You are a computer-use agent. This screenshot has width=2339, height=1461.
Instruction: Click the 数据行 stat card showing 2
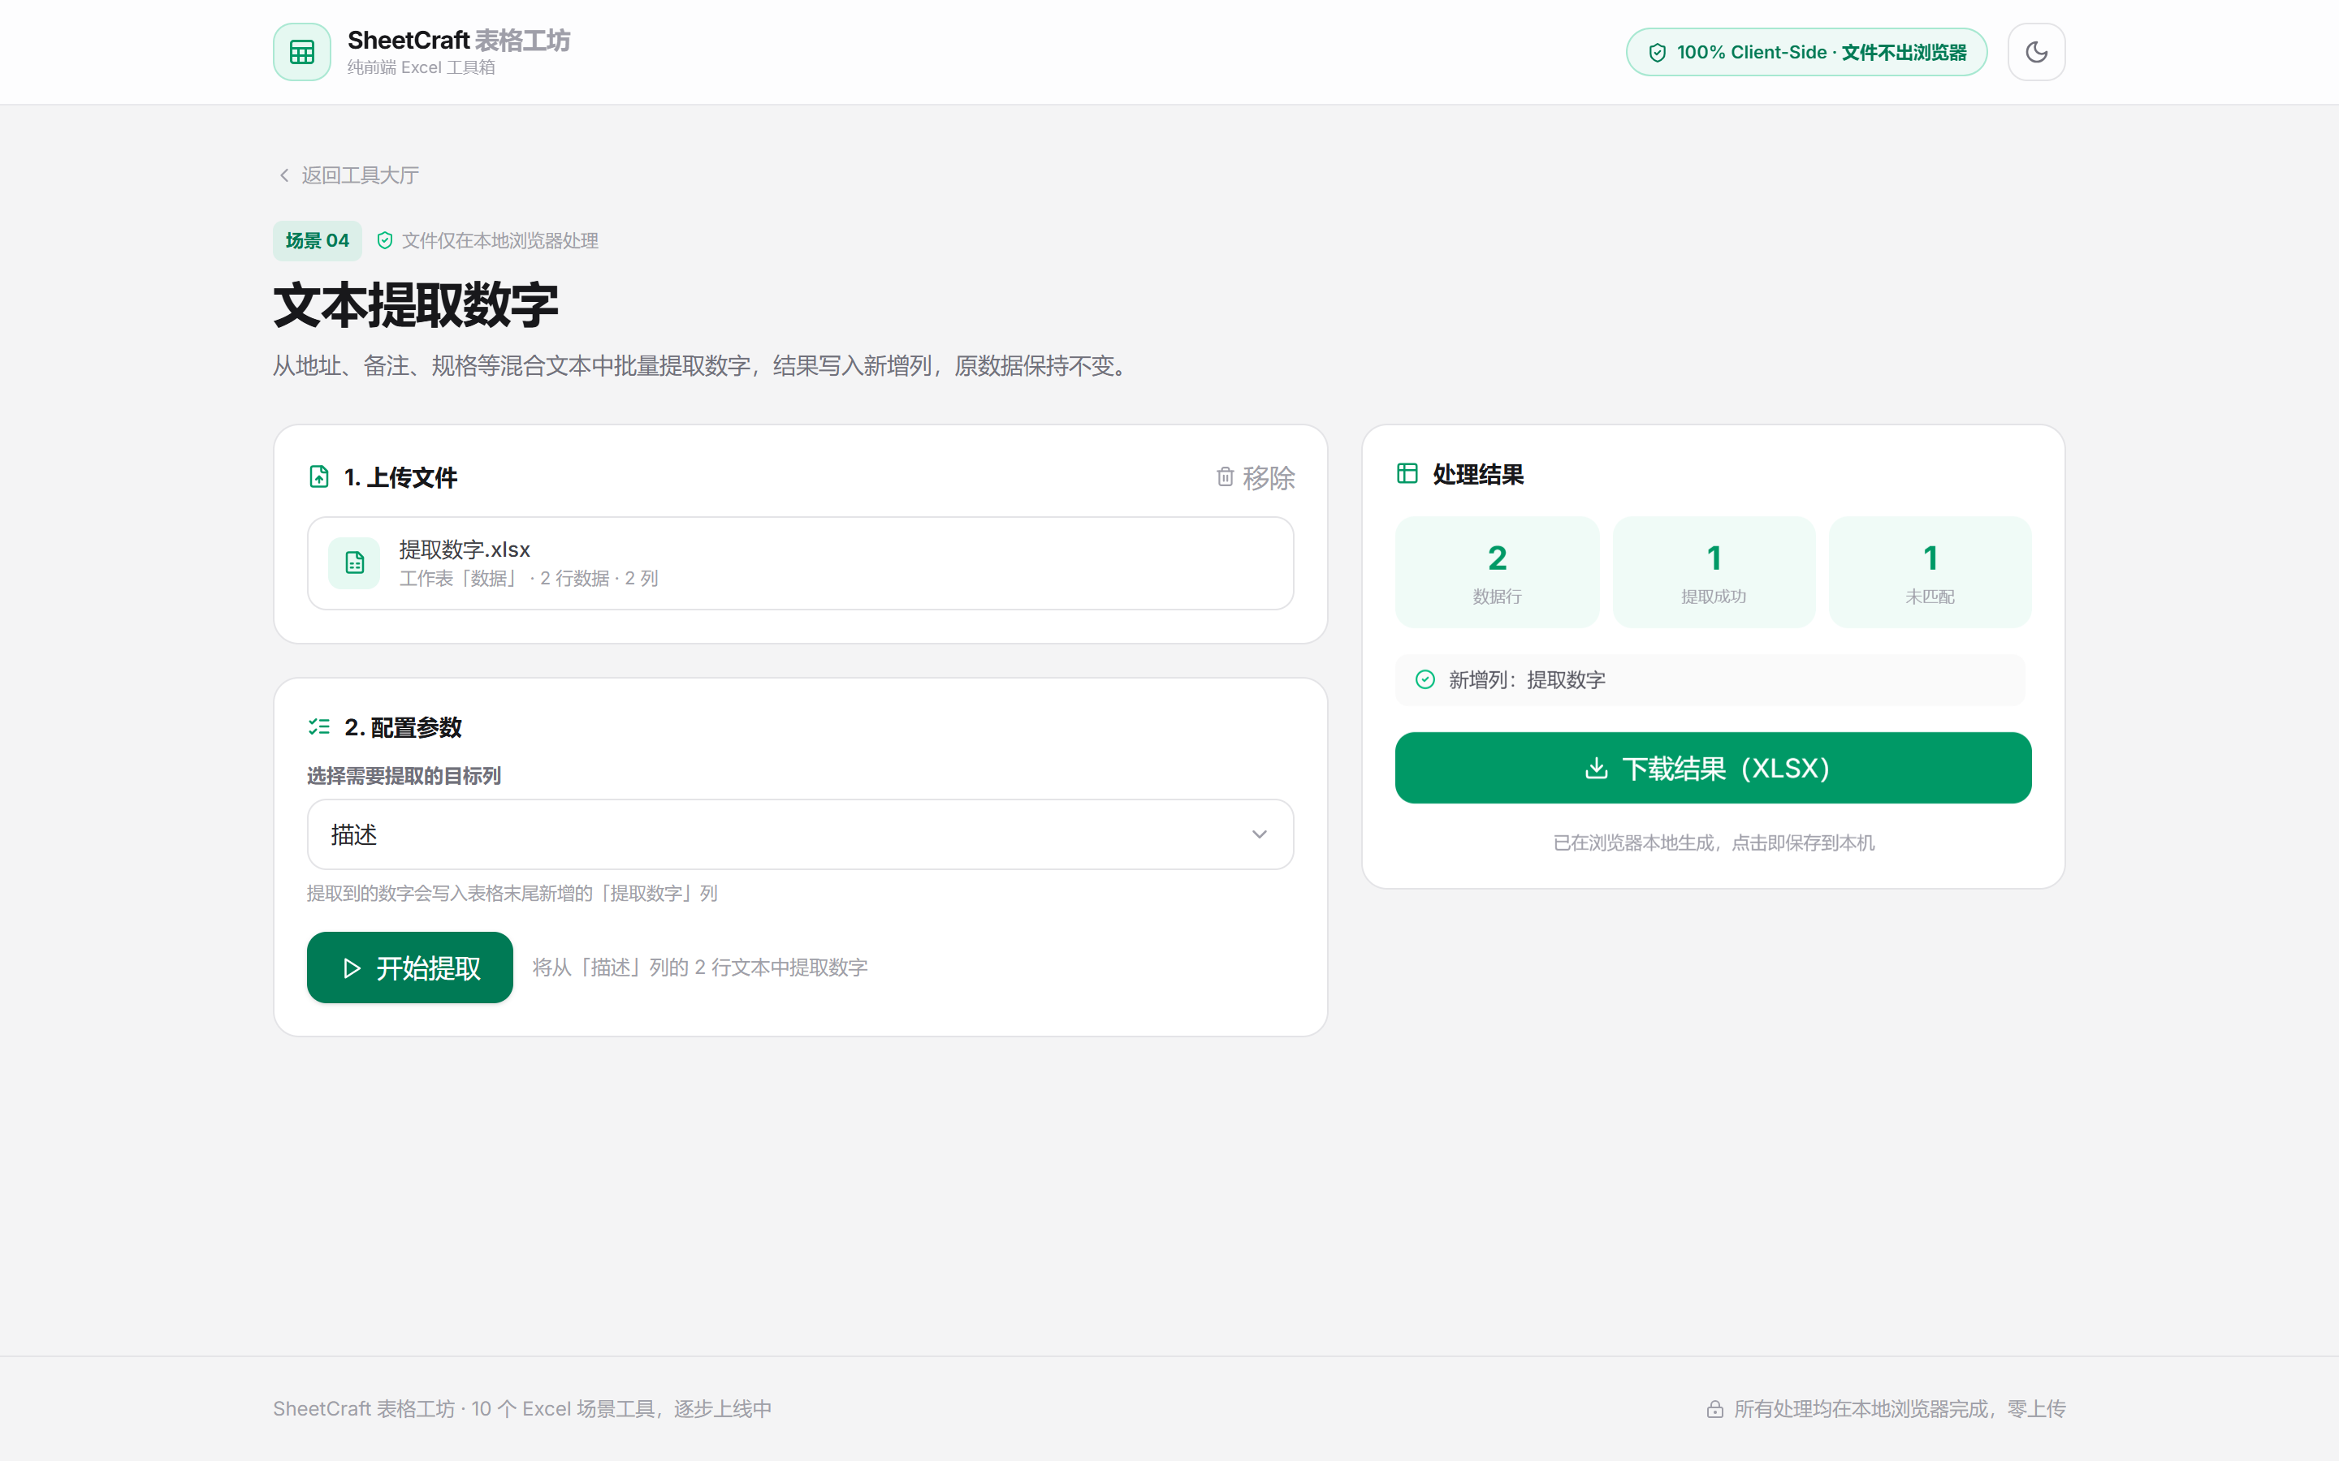(1496, 572)
